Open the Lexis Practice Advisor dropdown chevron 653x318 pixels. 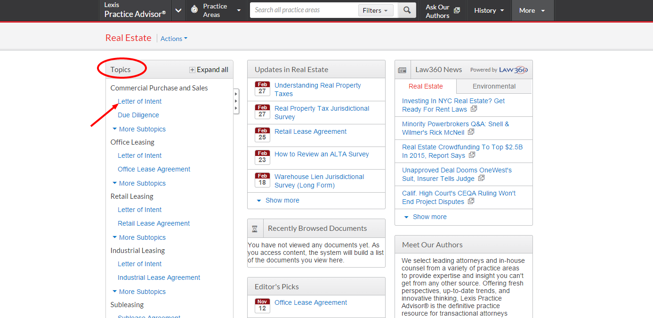(x=178, y=10)
